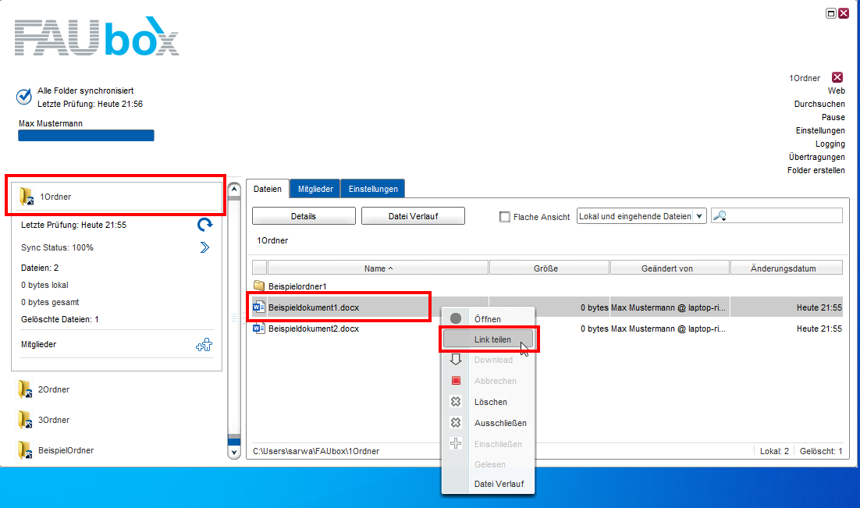Sort files by the Name column header
860x508 pixels.
(378, 268)
